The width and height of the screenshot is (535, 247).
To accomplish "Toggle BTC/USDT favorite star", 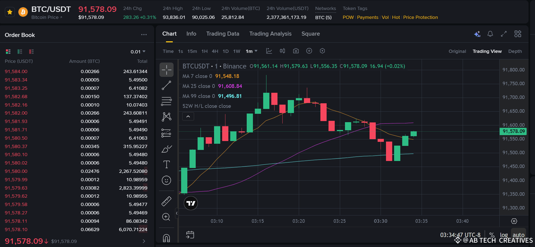I will (10, 12).
